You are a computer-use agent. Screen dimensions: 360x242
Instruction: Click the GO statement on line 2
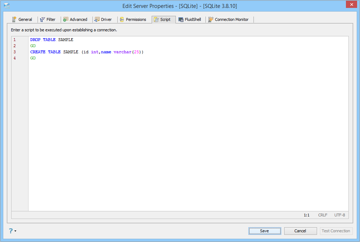pos(33,46)
